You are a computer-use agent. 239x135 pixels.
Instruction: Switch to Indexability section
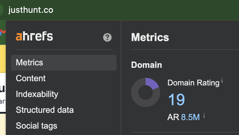[x=37, y=94]
